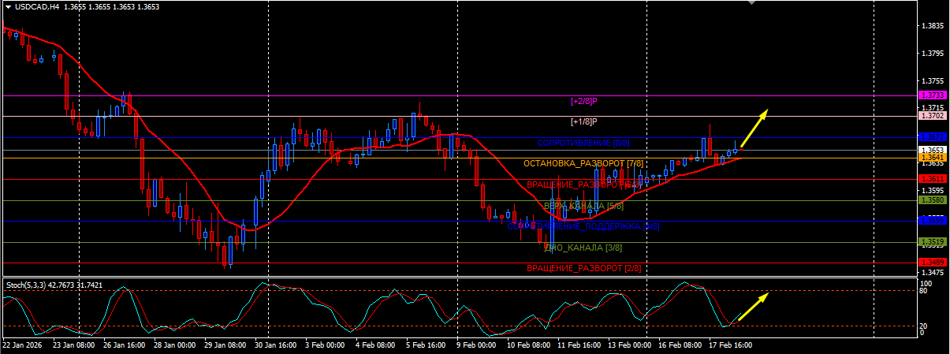Click the 5 Feb 16:00 time label
Viewport: 950px width, 354px height.
point(427,345)
